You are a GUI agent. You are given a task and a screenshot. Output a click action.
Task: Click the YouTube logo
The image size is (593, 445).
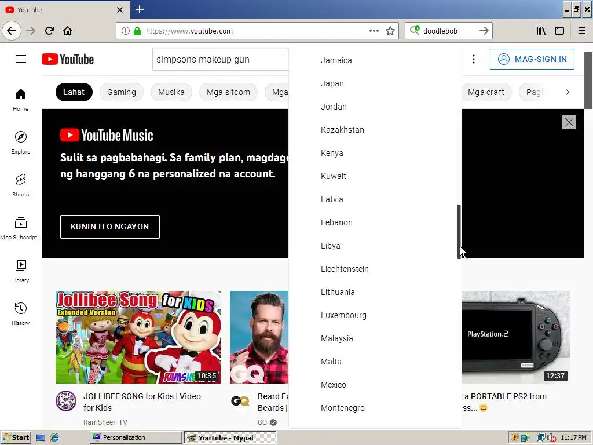tap(68, 60)
